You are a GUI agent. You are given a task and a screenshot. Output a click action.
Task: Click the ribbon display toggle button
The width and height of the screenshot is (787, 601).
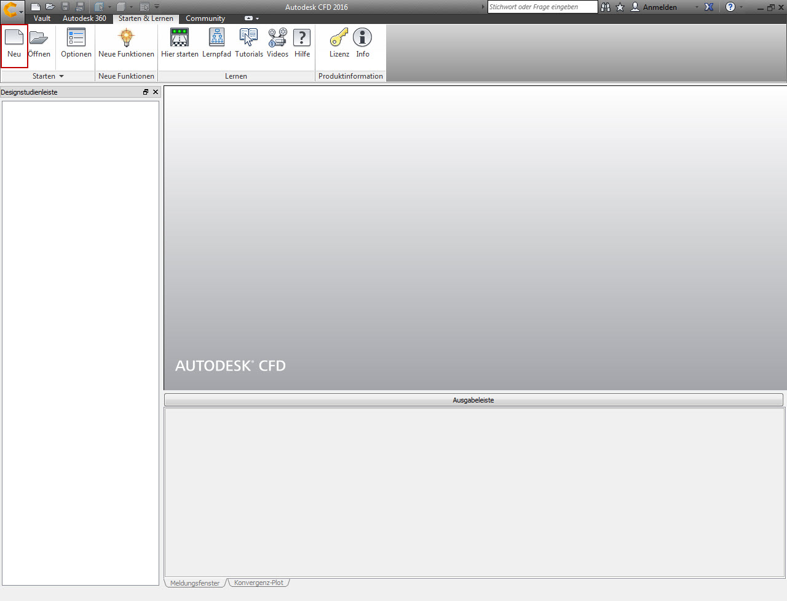[x=248, y=18]
